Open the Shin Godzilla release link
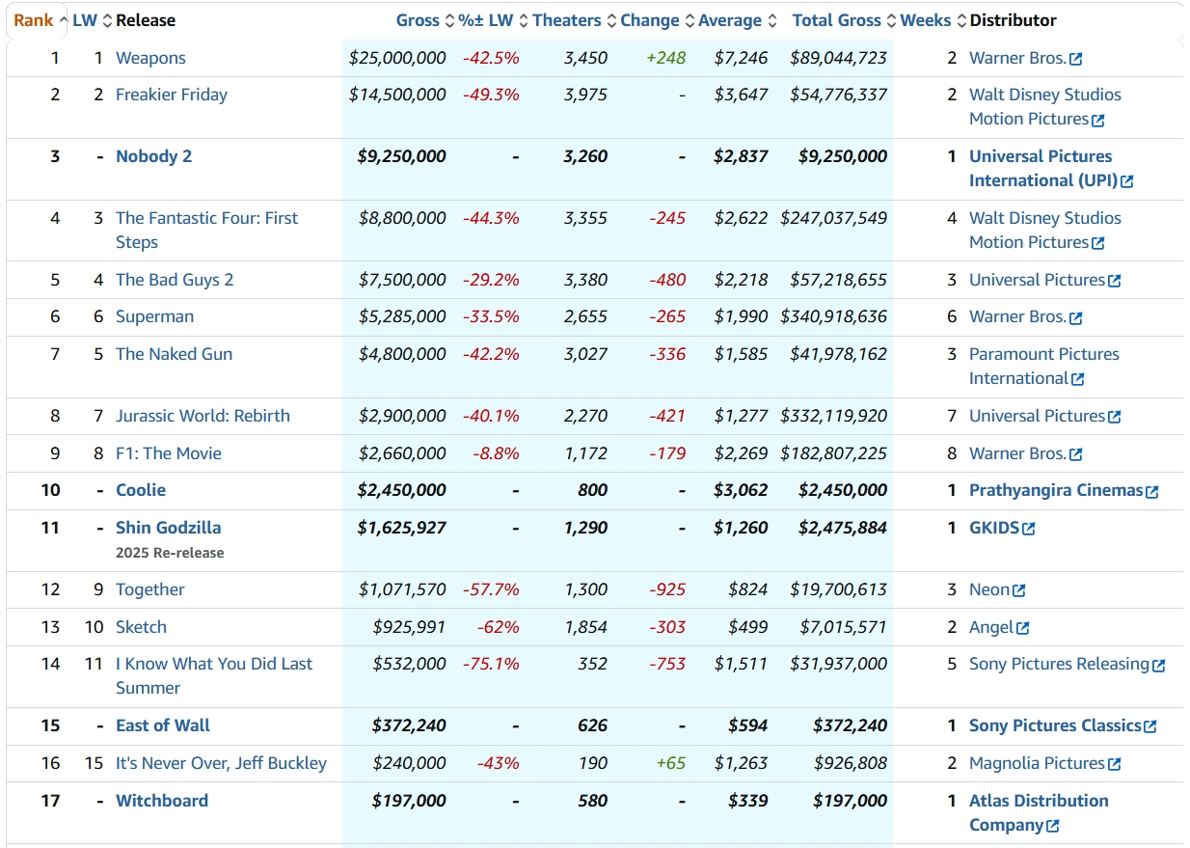The image size is (1190, 848). pos(169,528)
